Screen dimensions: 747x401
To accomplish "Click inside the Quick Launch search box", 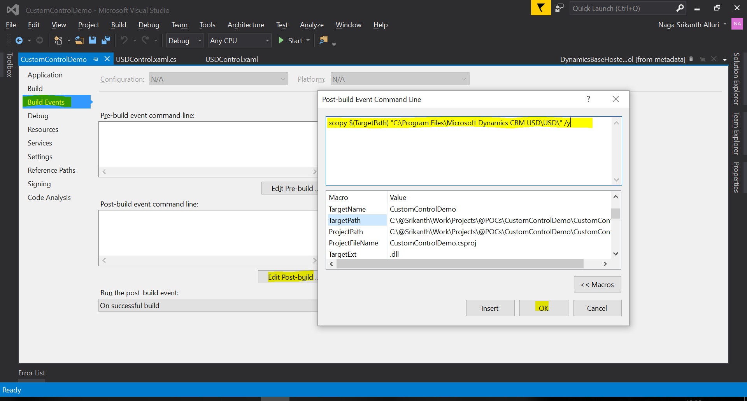I will coord(622,8).
